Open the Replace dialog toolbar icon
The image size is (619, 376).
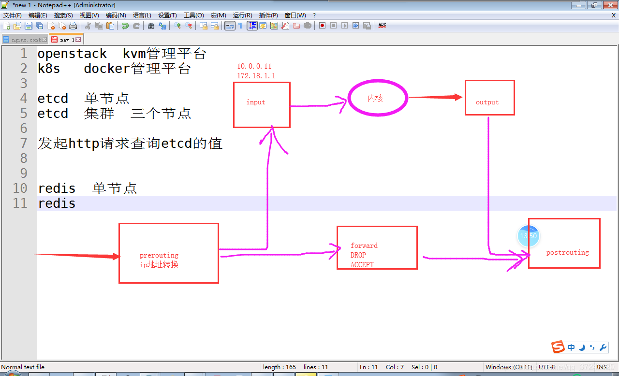[x=162, y=26]
